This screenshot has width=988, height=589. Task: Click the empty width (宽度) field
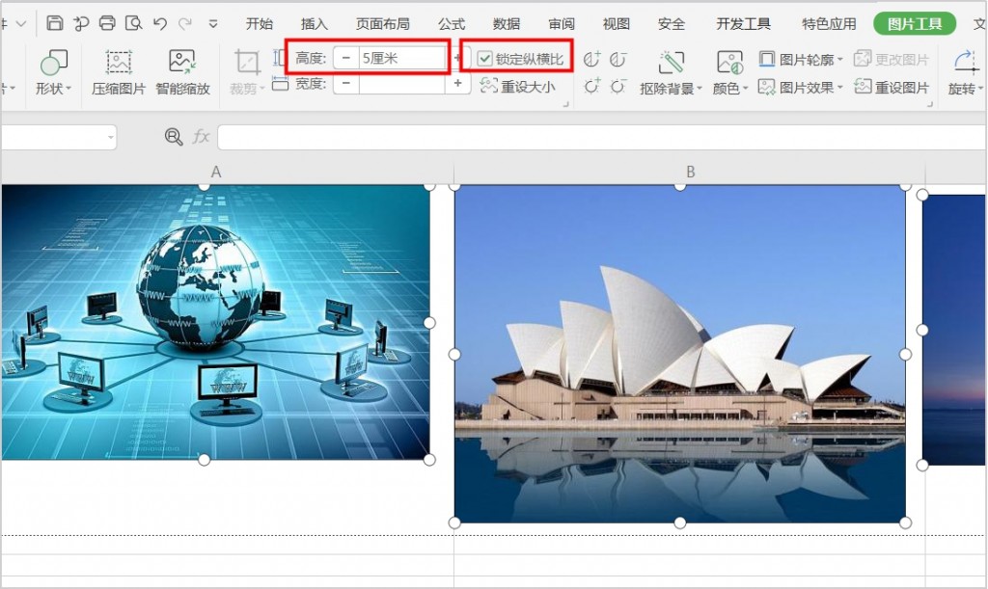tap(402, 83)
